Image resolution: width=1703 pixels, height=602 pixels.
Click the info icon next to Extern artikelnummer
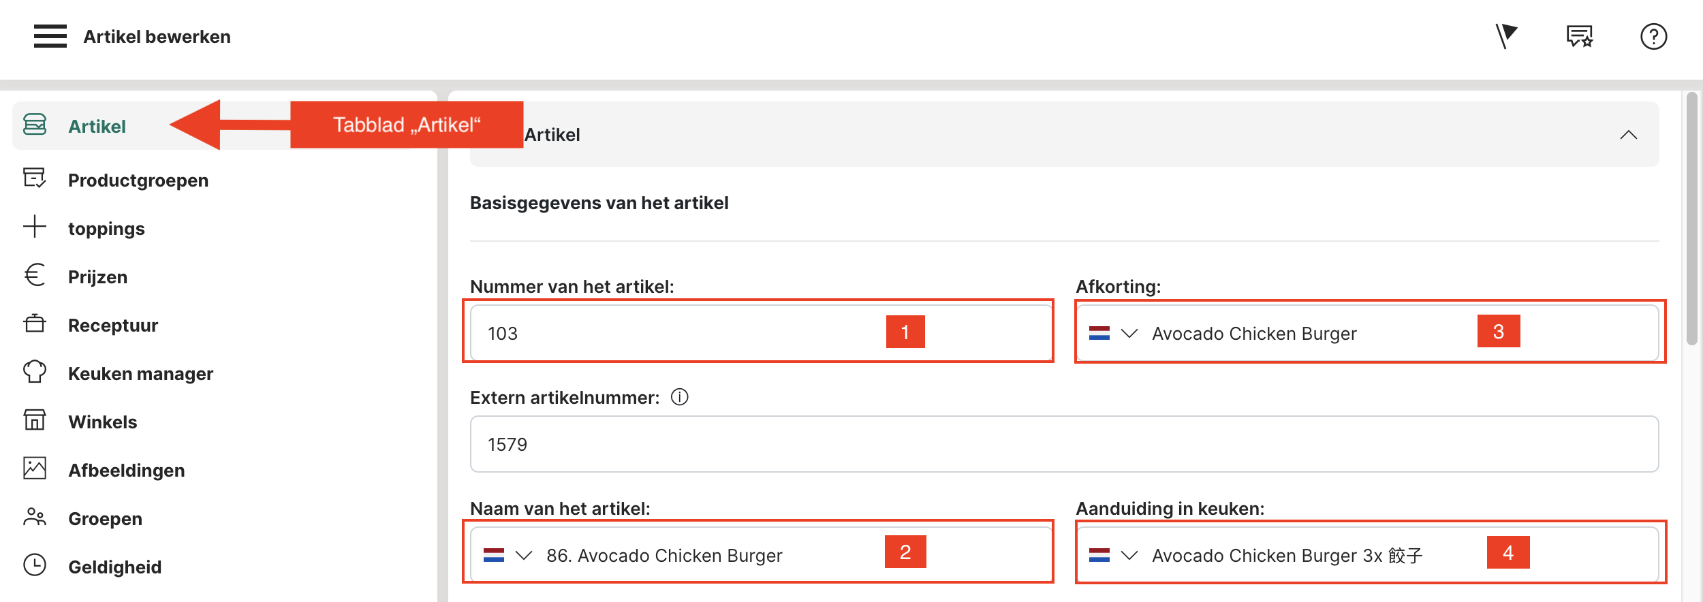tap(680, 397)
